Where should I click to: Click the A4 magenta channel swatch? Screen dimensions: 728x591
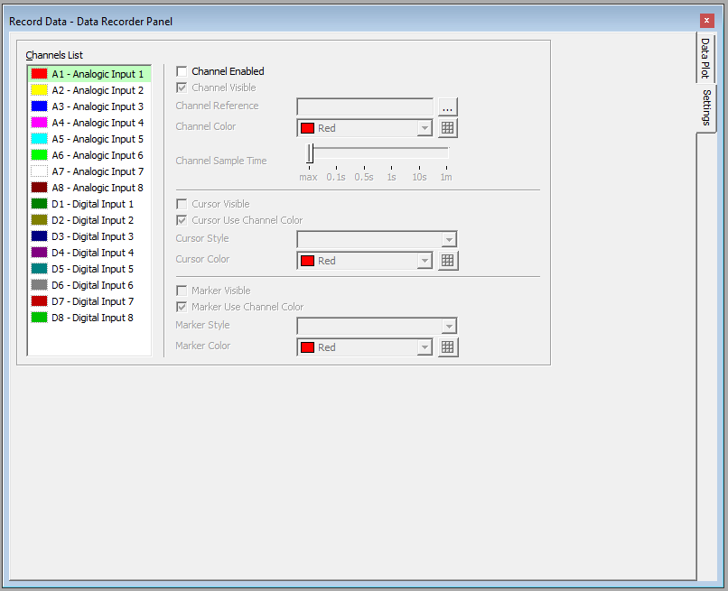(x=39, y=123)
